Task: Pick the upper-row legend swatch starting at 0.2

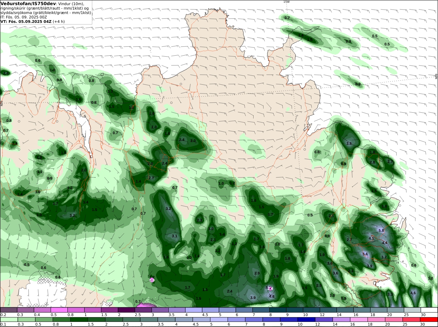Action: (9, 310)
